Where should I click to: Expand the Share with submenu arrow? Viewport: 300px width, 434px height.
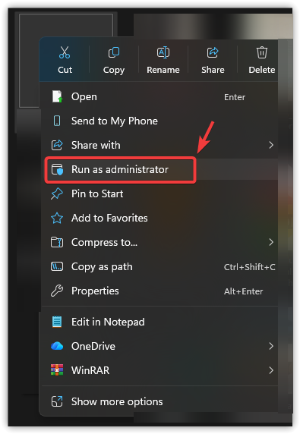point(271,145)
